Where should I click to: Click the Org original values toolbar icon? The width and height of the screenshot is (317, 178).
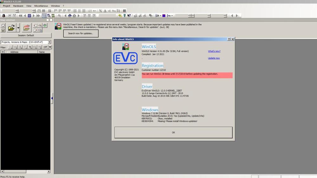click(114, 11)
